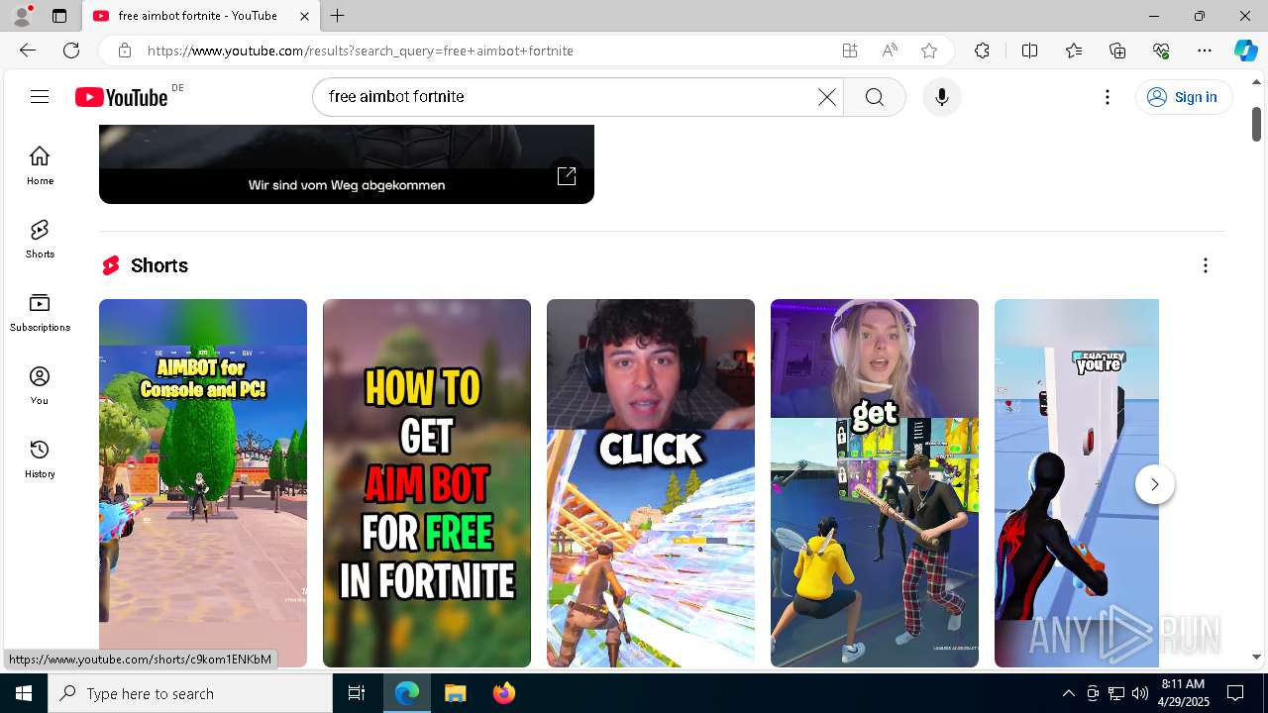Go back with the browser back arrow

[28, 51]
